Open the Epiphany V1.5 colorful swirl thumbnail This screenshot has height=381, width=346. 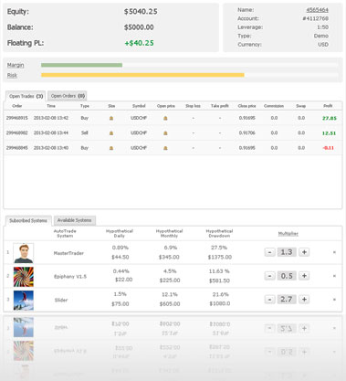pos(24,277)
